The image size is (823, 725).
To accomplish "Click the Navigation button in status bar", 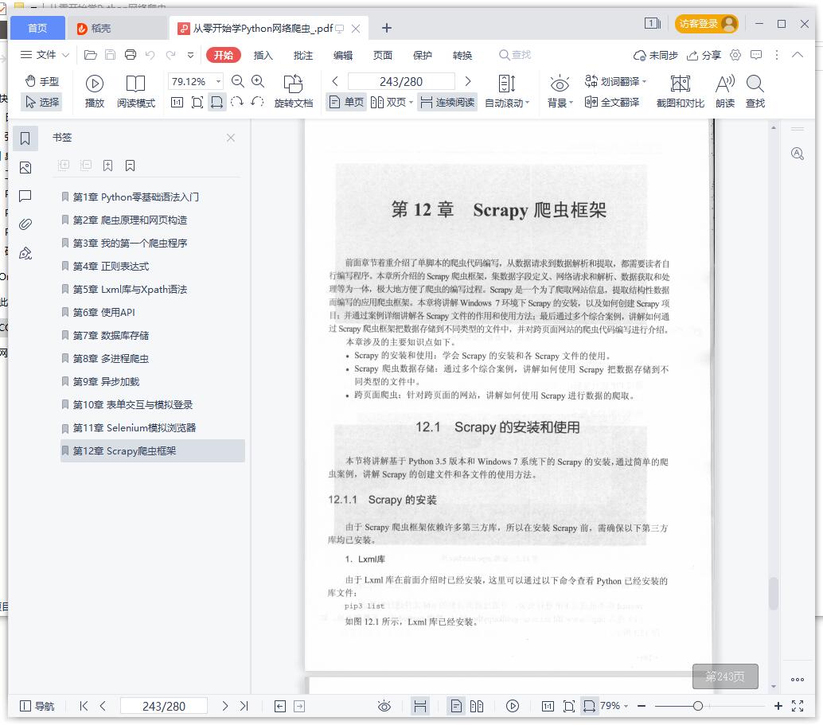I will tap(37, 706).
